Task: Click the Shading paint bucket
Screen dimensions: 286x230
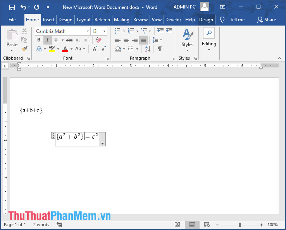Action: (x=118, y=49)
